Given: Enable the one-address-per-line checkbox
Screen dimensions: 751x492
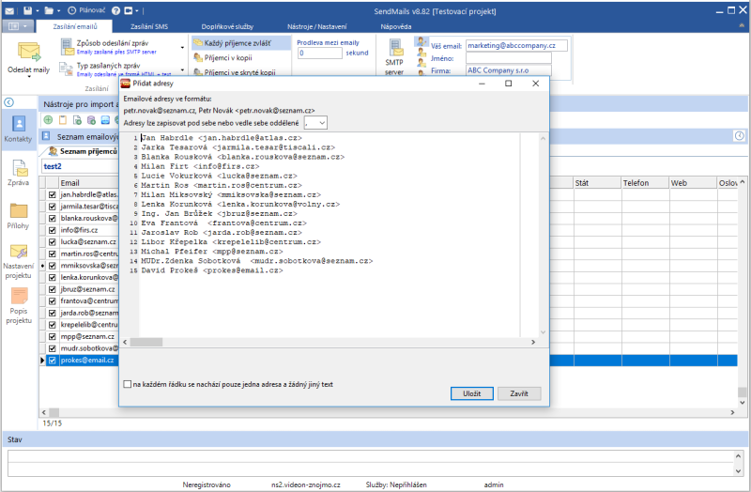Looking at the screenshot, I should (128, 384).
